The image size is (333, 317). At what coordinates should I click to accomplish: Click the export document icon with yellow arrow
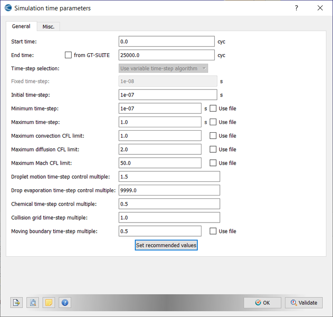point(17,302)
